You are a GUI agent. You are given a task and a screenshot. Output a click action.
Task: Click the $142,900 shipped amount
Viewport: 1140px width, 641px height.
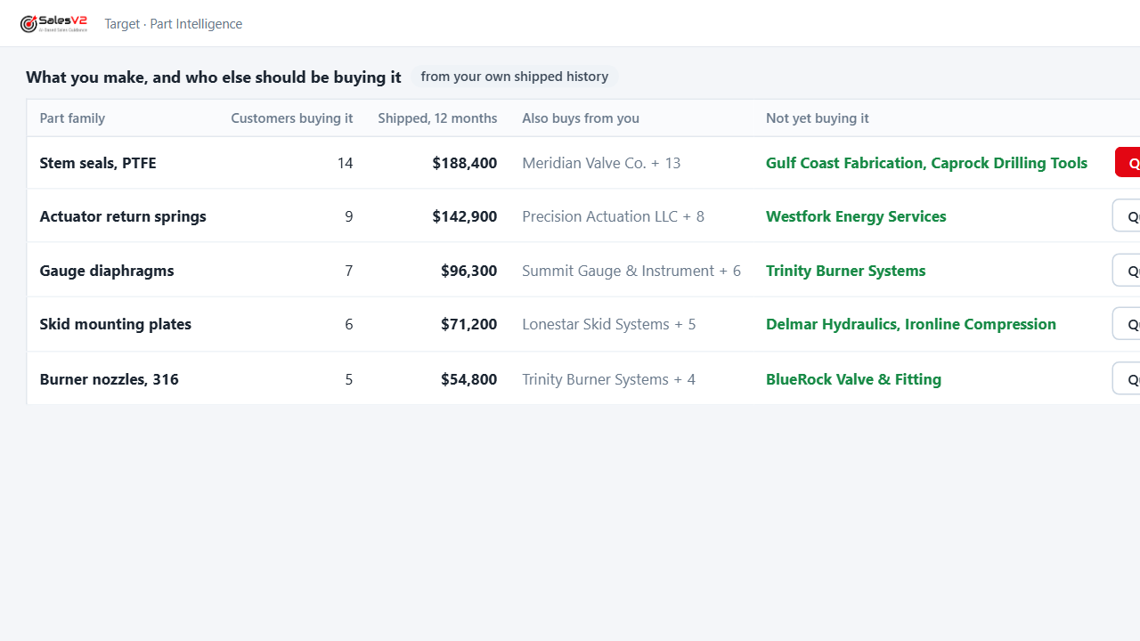pos(465,216)
